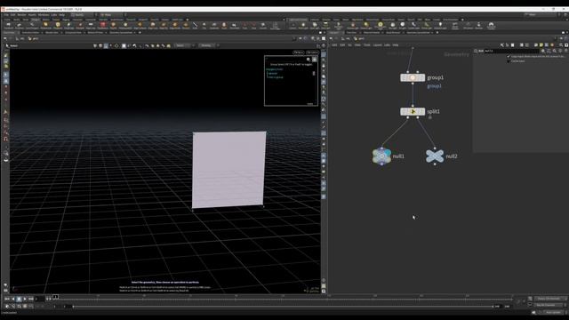Add a Camera from the shelf
The image size is (569, 320).
click(x=293, y=26)
